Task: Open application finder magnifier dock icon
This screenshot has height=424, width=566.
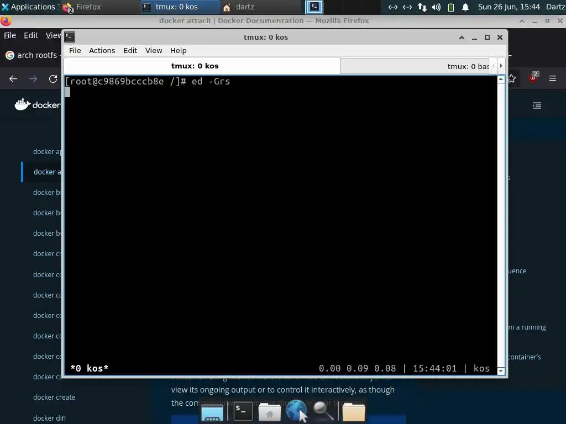Action: coord(323,411)
